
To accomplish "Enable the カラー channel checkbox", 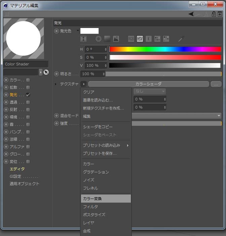I will pos(28,80).
